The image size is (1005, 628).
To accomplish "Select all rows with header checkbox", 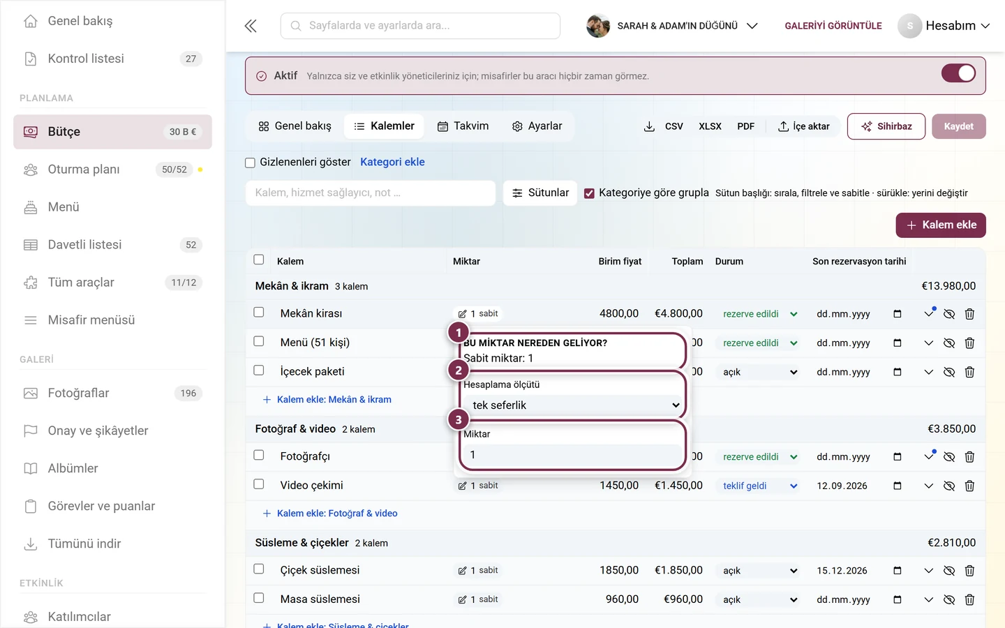I will (x=259, y=260).
